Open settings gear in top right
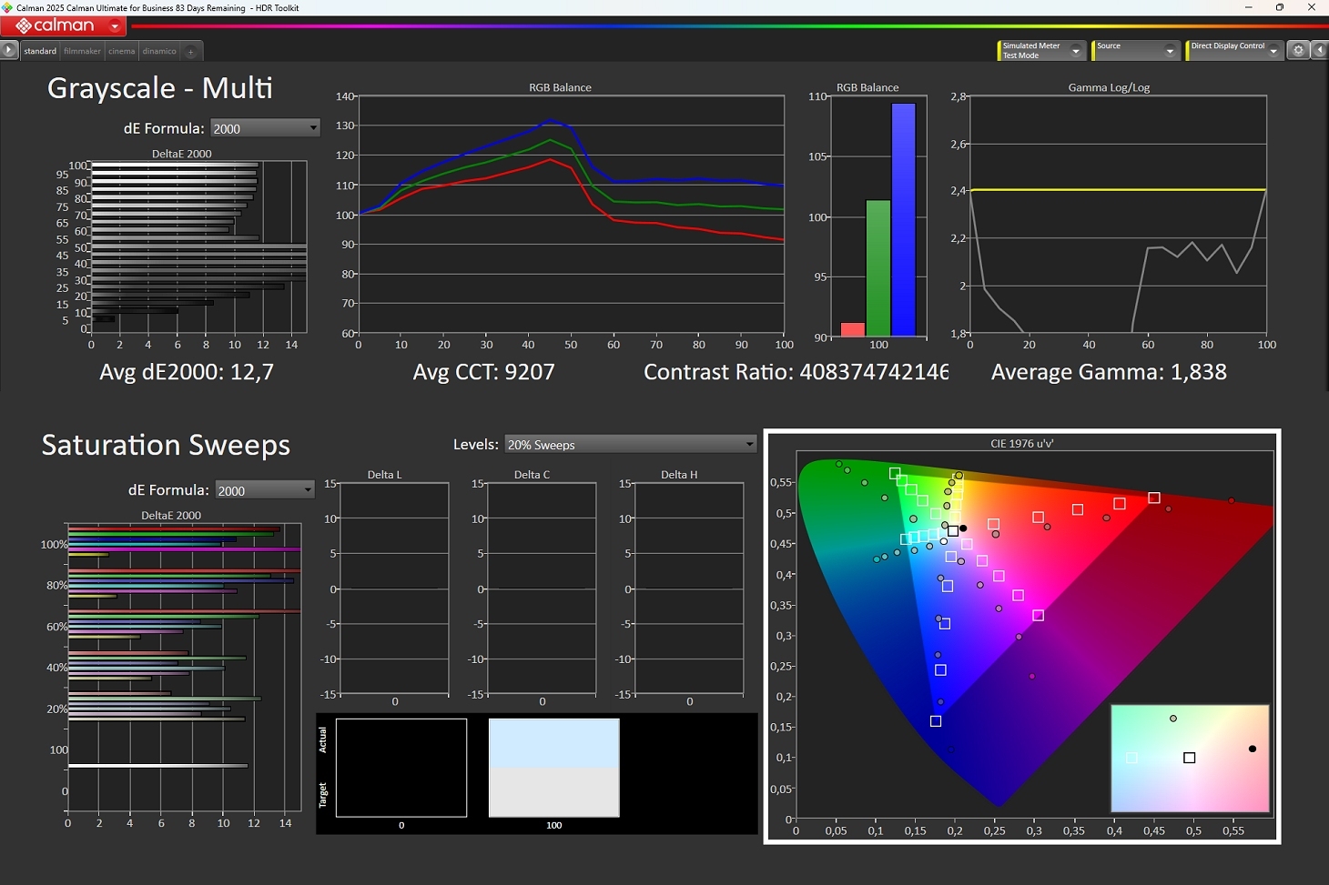 click(x=1299, y=51)
